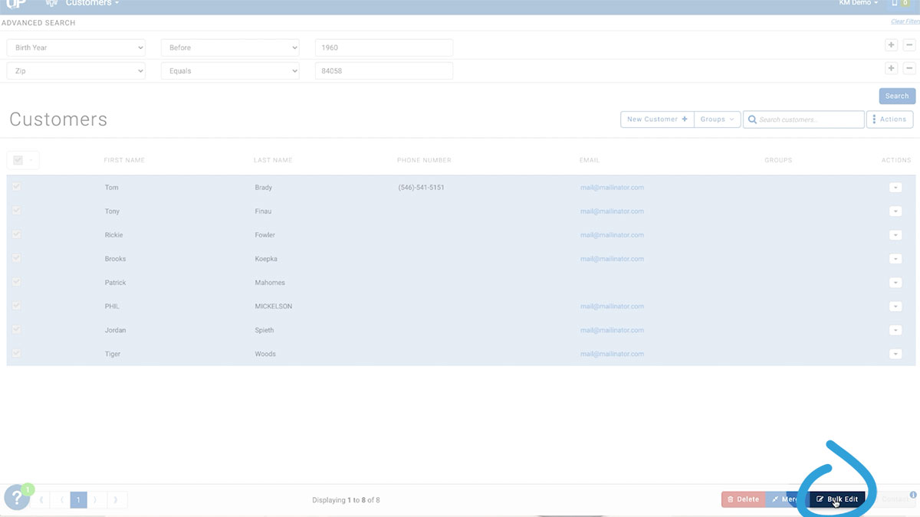This screenshot has width=920, height=517.
Task: Remove the Birth Year filter row
Action: [x=909, y=45]
